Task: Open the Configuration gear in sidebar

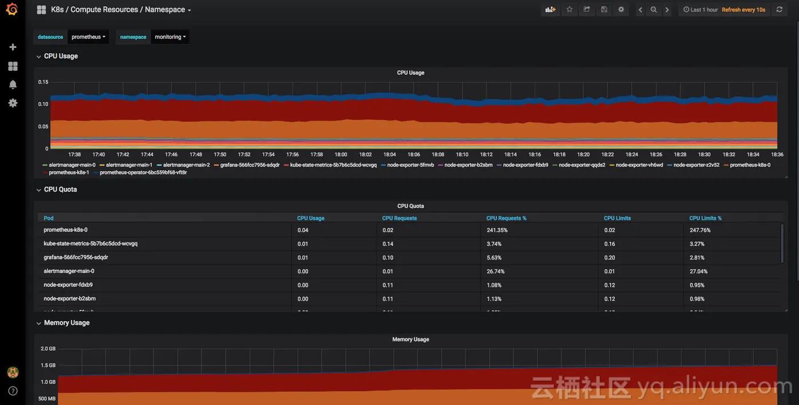Action: [x=13, y=103]
